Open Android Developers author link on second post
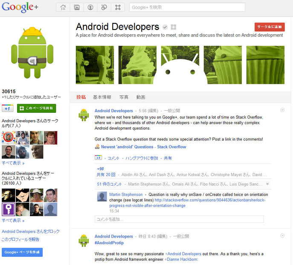This screenshot has height=265, width=293. 113,236
